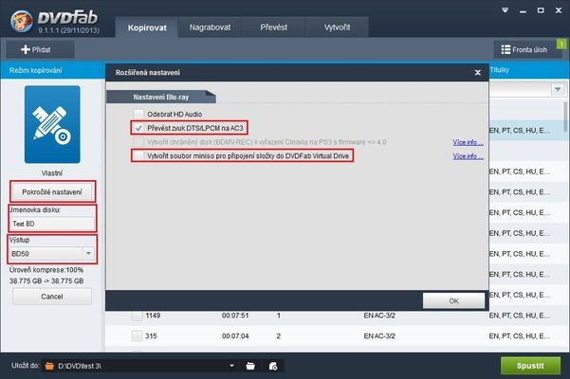Select duration 00:07:04 of title 315
The image size is (570, 379).
pos(235,336)
